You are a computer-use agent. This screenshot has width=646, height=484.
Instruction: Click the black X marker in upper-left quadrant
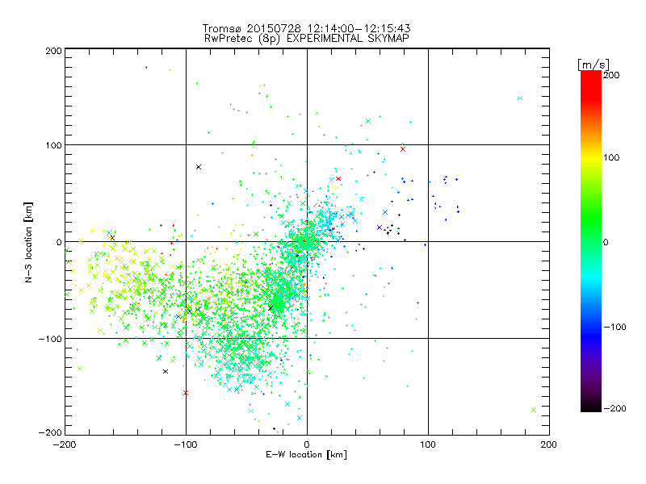199,167
